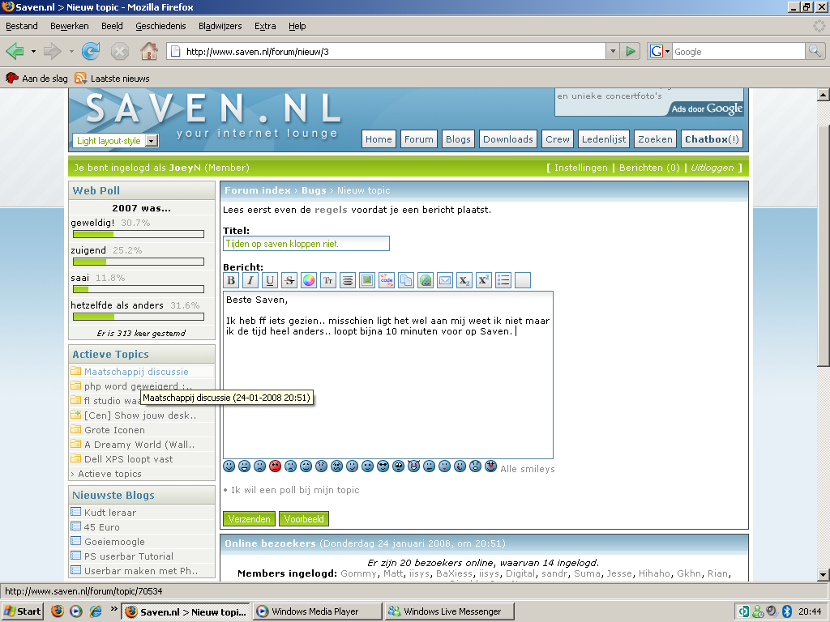
Task: Go to the Forum nav tab
Action: pyautogui.click(x=419, y=139)
